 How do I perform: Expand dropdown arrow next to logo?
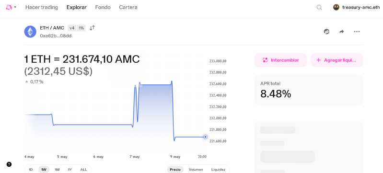click(x=15, y=7)
